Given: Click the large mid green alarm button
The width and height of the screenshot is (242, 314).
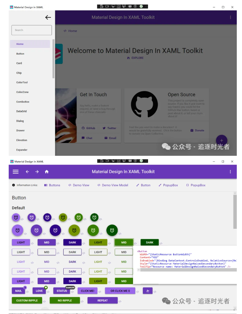Looking at the screenshot, I should 93,230.
